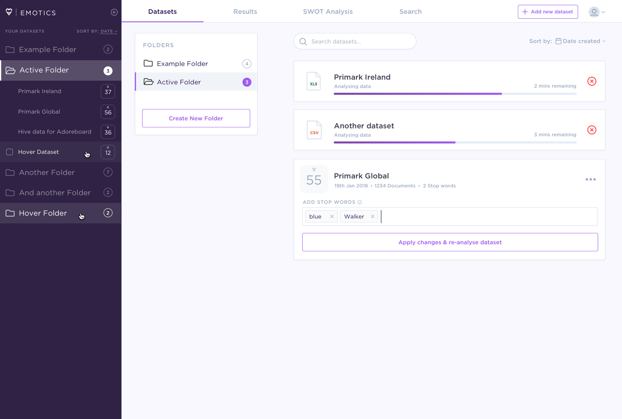
Task: Tick the Hover Dataset checkbox
Action: (9, 152)
